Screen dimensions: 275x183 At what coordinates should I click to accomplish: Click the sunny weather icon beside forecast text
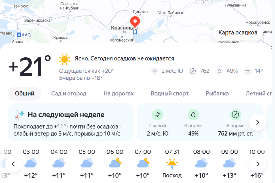65,59
